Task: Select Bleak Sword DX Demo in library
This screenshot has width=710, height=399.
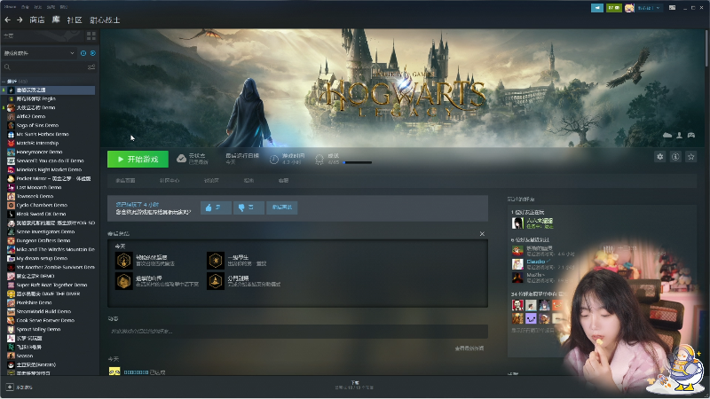Action: tap(41, 214)
